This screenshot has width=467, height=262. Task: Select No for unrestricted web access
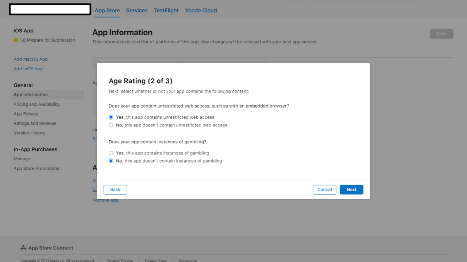coord(111,125)
